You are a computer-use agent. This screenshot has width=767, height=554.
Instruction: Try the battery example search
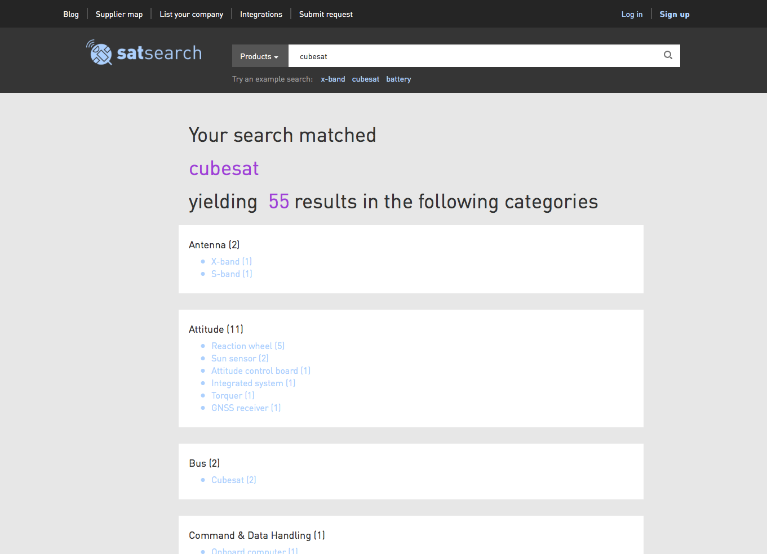tap(398, 79)
